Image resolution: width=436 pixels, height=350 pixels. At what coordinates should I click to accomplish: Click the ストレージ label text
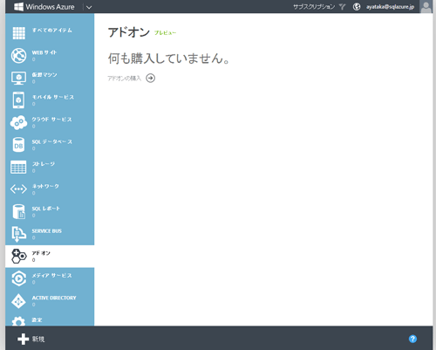(x=44, y=164)
